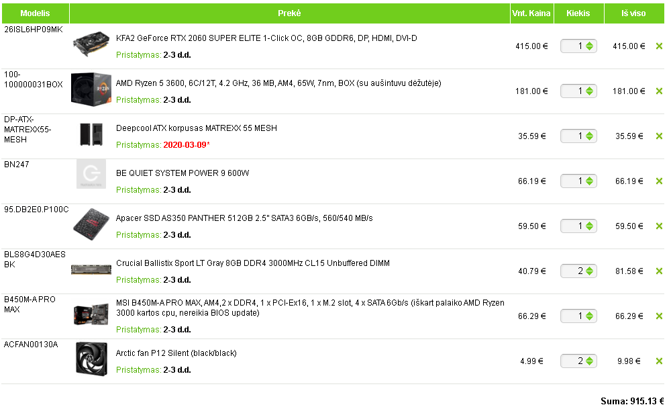Open the AMD Ryzen 5 3600 box image
Viewport: 671px width, 407px height.
[91, 89]
